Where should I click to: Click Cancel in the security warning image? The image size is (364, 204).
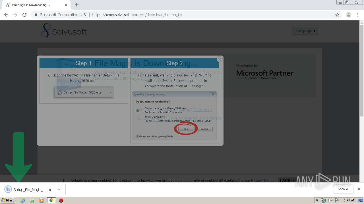tap(204, 129)
